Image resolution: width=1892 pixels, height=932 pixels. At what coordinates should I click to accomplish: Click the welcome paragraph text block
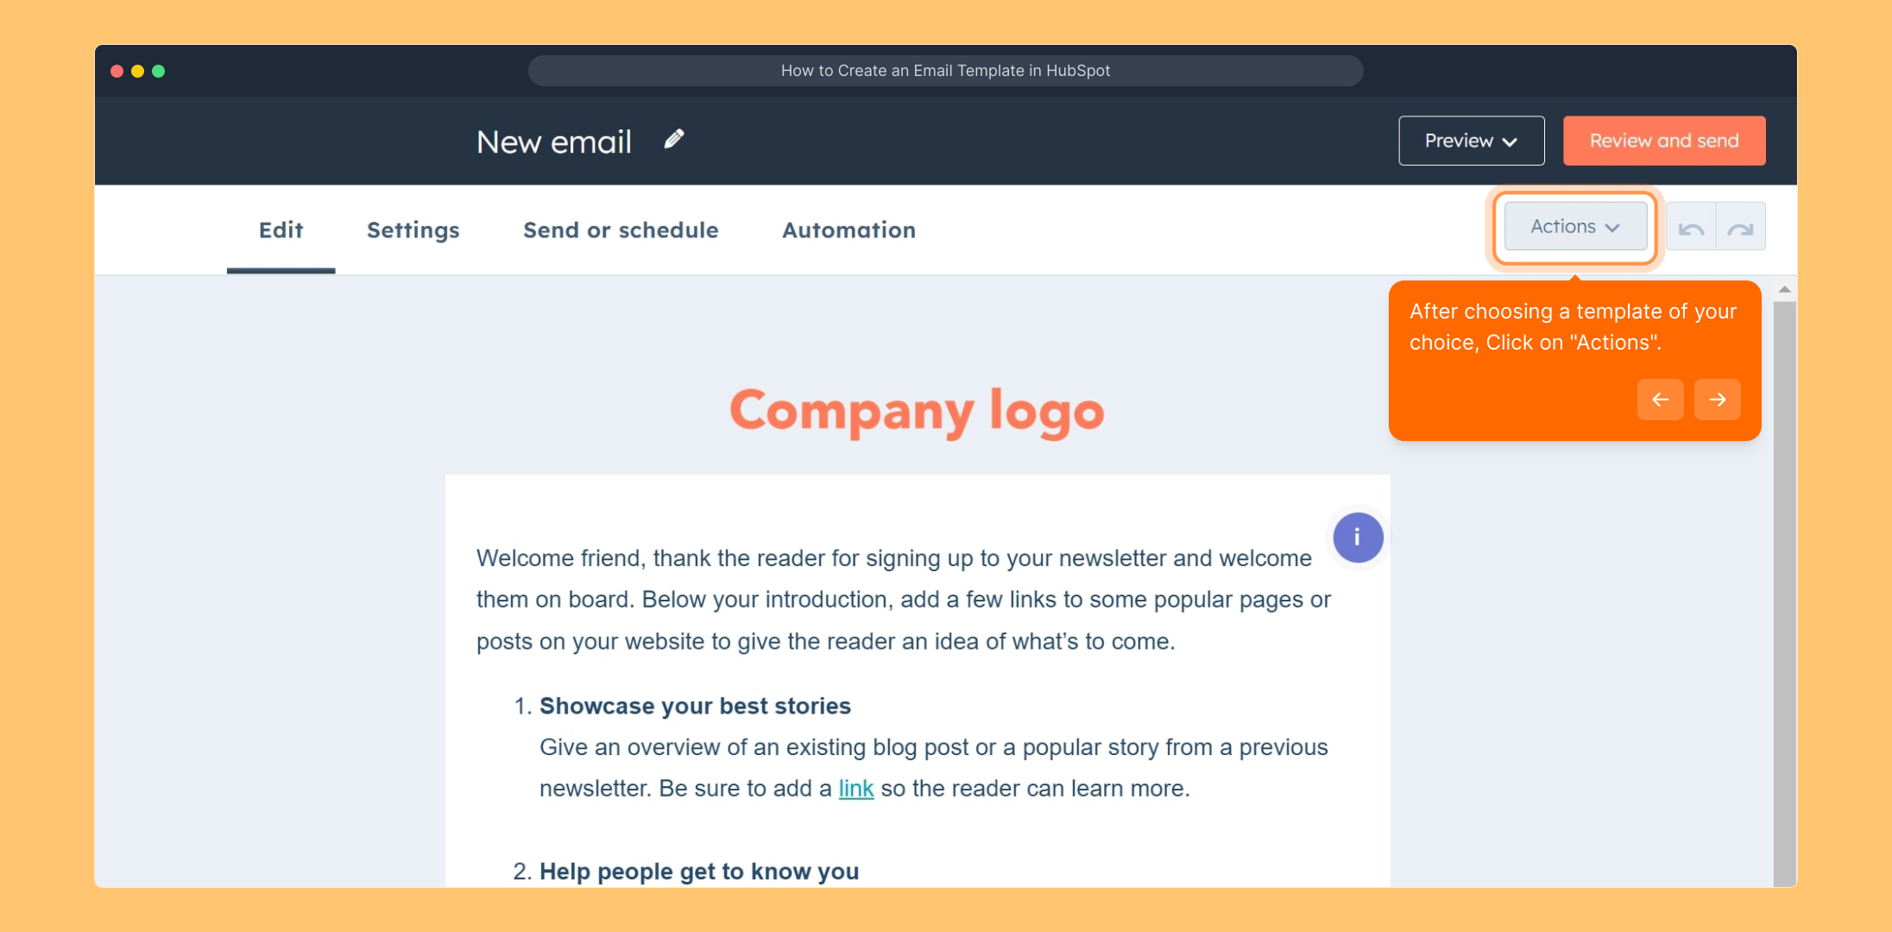[x=903, y=600]
